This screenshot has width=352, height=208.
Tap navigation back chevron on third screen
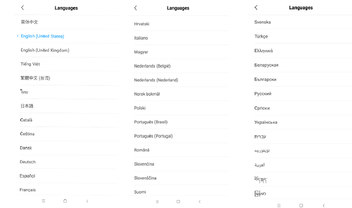324,206
